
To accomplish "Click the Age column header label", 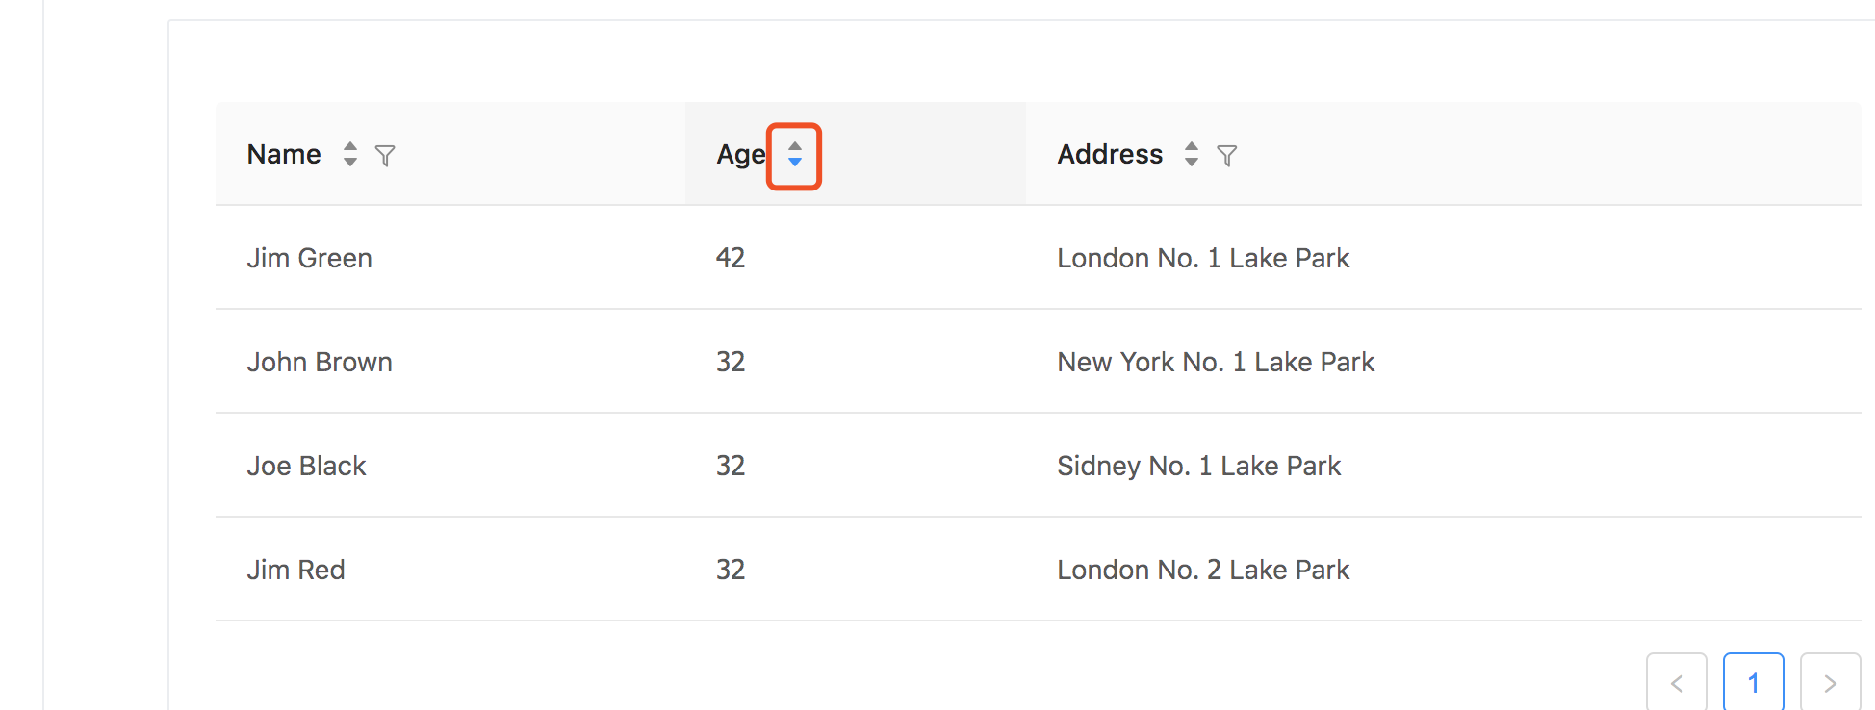I will [741, 154].
